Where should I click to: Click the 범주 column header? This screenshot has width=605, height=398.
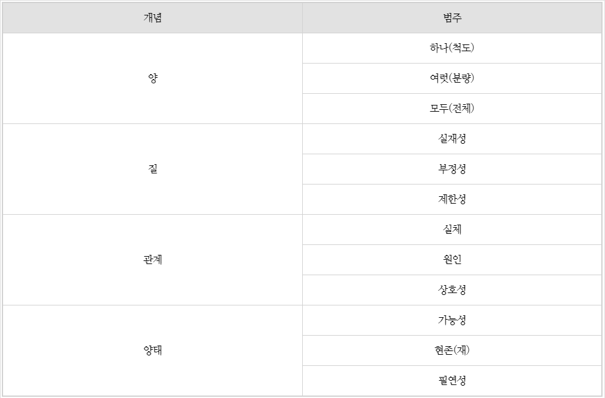click(x=452, y=18)
